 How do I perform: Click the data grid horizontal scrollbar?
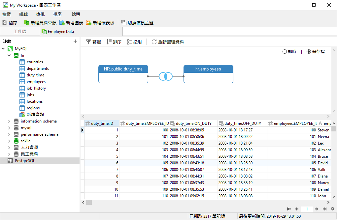[x=205, y=202]
